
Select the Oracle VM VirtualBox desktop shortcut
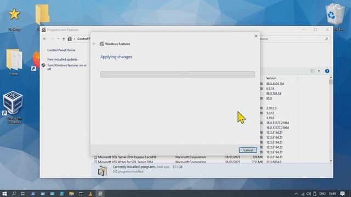click(14, 107)
